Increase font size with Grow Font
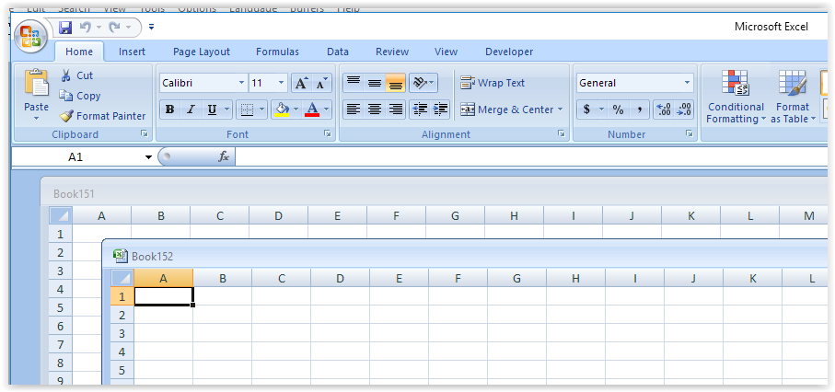 (x=301, y=83)
